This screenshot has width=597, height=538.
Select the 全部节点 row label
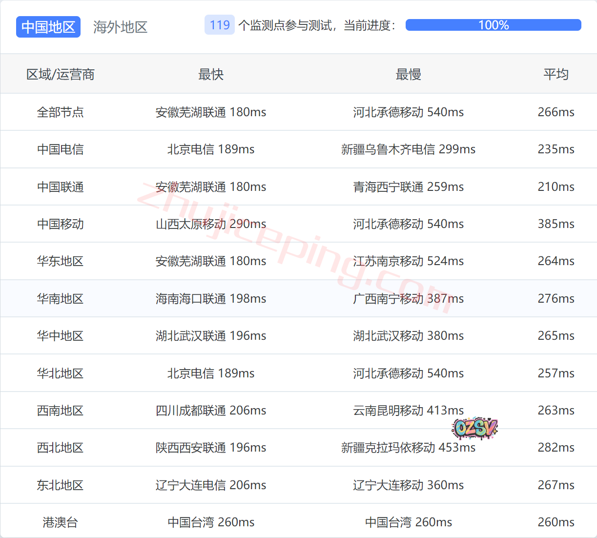click(60, 112)
